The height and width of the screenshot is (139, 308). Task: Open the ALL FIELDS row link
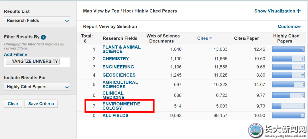[115, 116]
